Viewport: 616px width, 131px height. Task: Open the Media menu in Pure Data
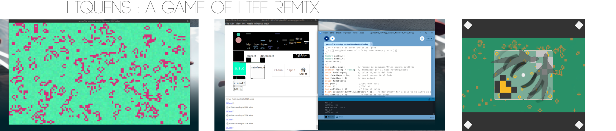[x=250, y=24]
